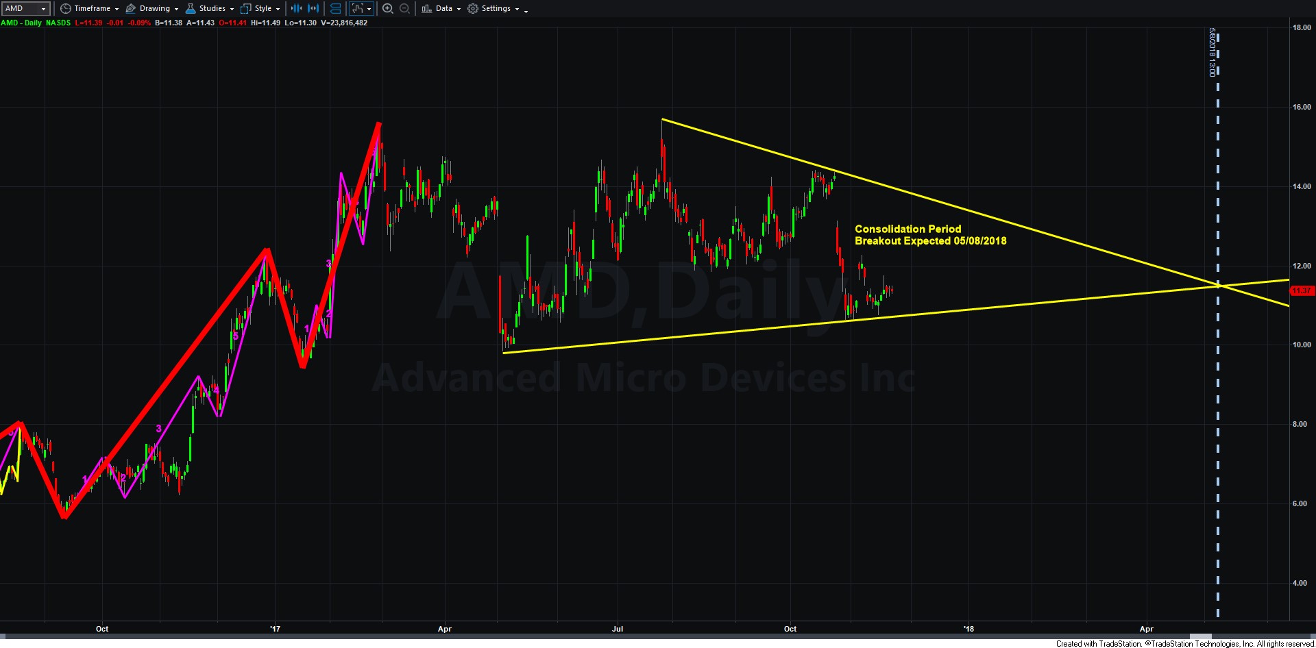Click the 8.00 price axis label
The width and height of the screenshot is (1316, 648).
tap(1300, 424)
